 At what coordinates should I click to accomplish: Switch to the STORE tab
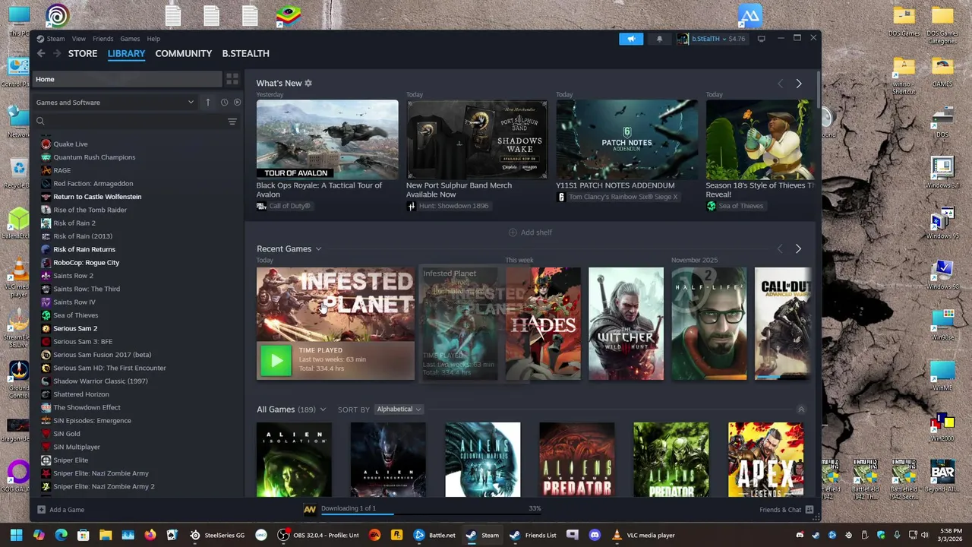pos(83,53)
